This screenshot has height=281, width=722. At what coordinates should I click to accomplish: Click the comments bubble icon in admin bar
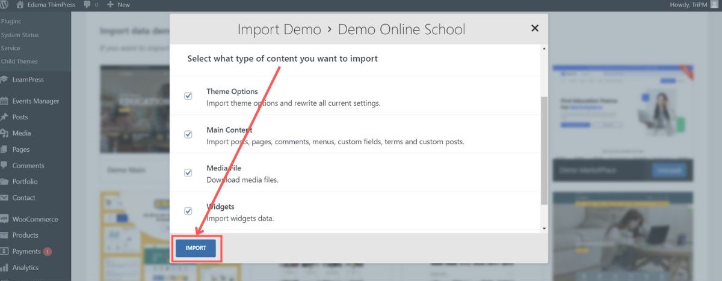click(x=88, y=5)
